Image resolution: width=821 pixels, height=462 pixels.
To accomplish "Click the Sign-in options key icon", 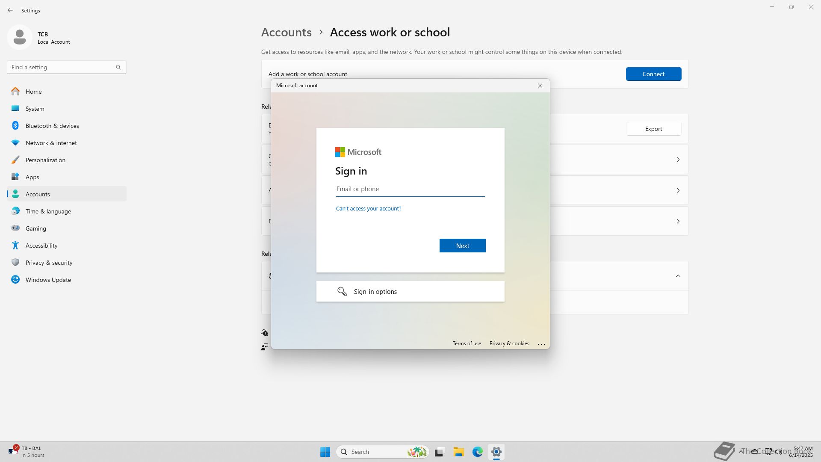I will pyautogui.click(x=342, y=292).
